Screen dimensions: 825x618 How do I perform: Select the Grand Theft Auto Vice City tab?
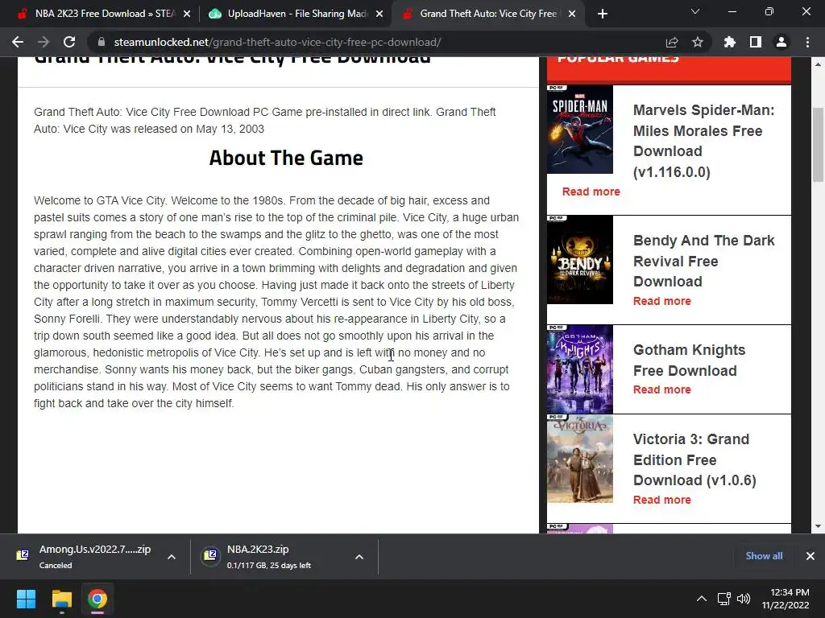(487, 14)
